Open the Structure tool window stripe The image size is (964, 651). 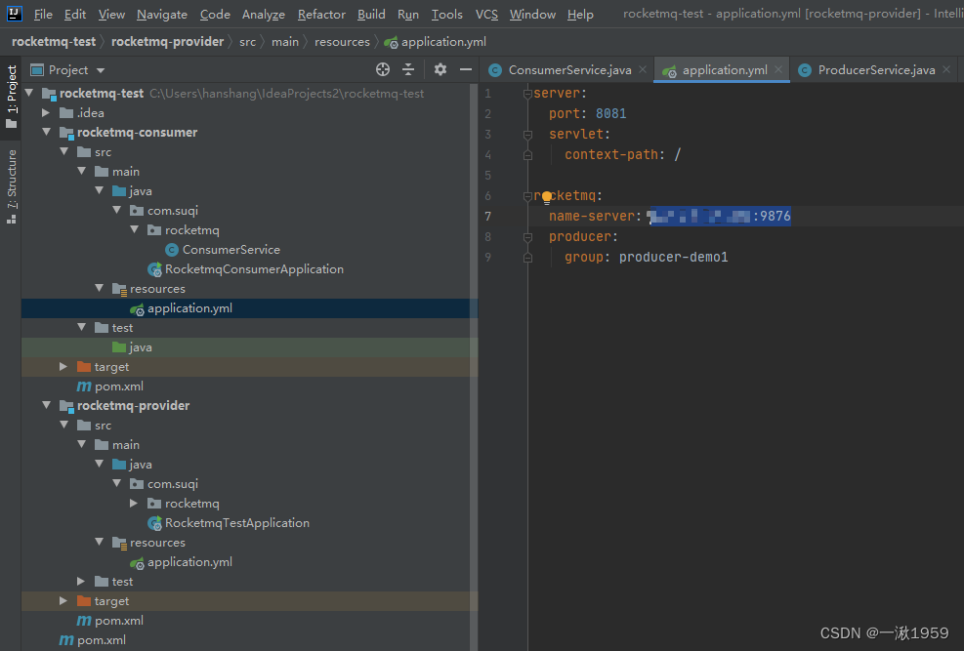(x=11, y=186)
